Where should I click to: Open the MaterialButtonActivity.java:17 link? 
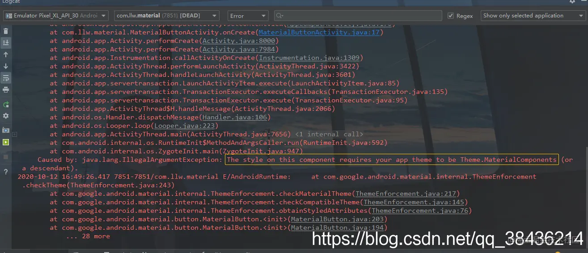point(319,32)
